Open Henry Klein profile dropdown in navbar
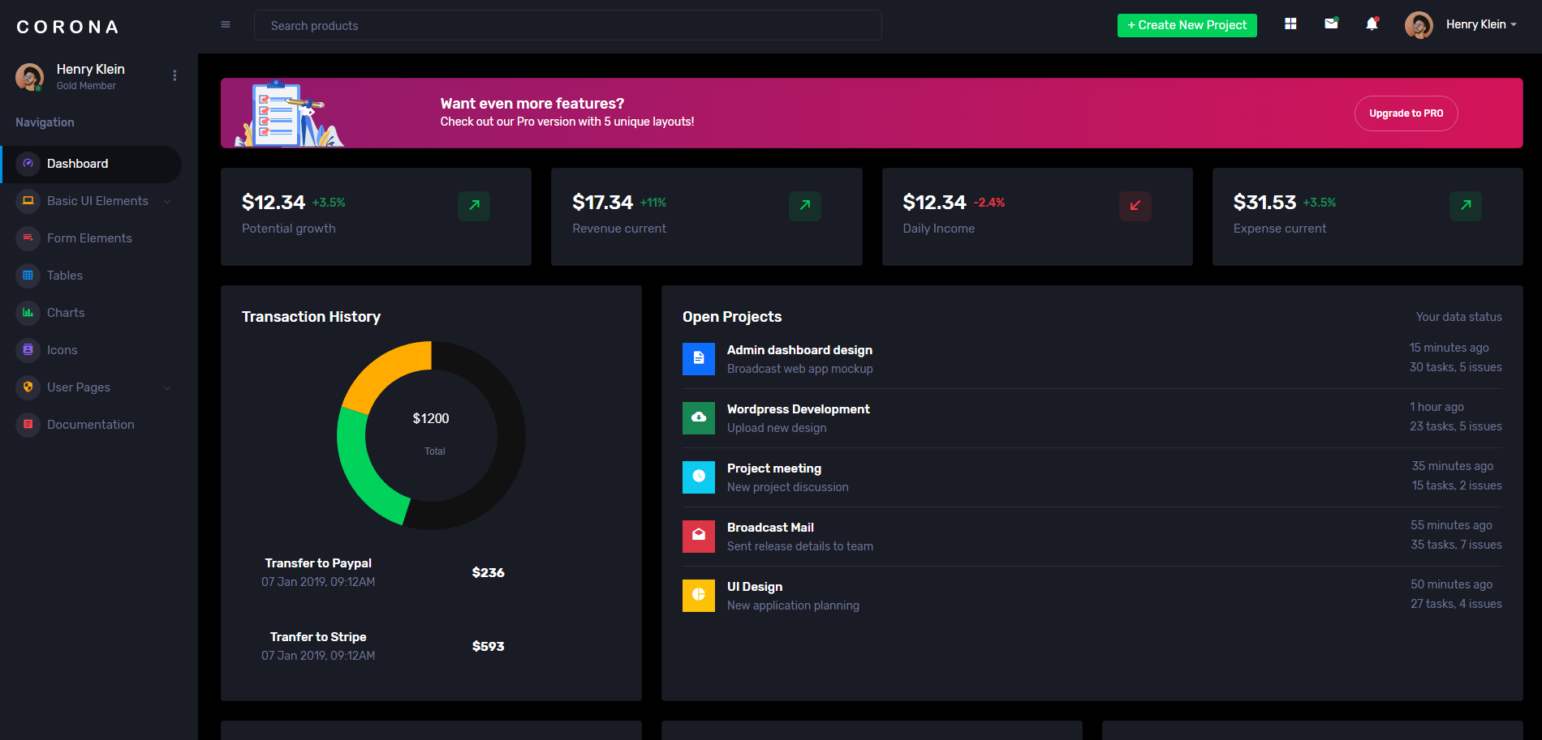1542x740 pixels. [x=1481, y=24]
